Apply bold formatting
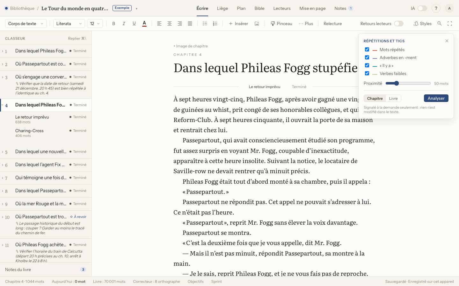 point(114,24)
